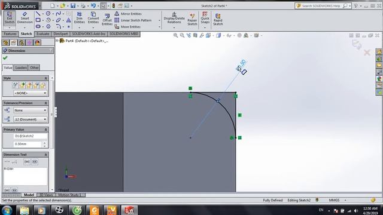383x215 pixels.
Task: Select the Corner Rectangle tool
Action: (38, 20)
